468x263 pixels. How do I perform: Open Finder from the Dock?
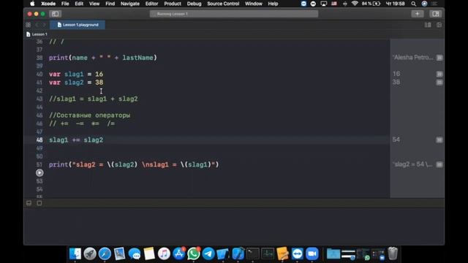75,254
